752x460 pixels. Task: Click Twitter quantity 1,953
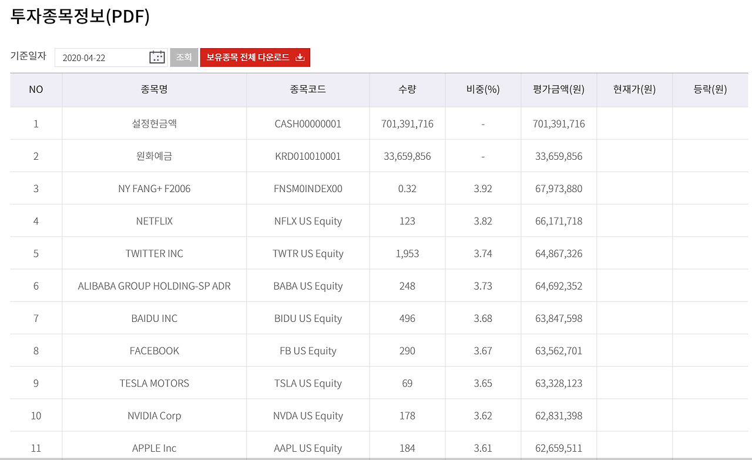407,254
